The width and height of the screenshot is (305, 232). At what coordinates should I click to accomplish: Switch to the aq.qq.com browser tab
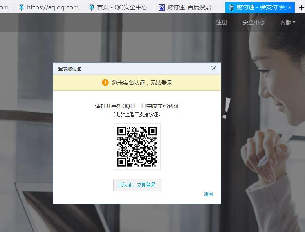50,7
